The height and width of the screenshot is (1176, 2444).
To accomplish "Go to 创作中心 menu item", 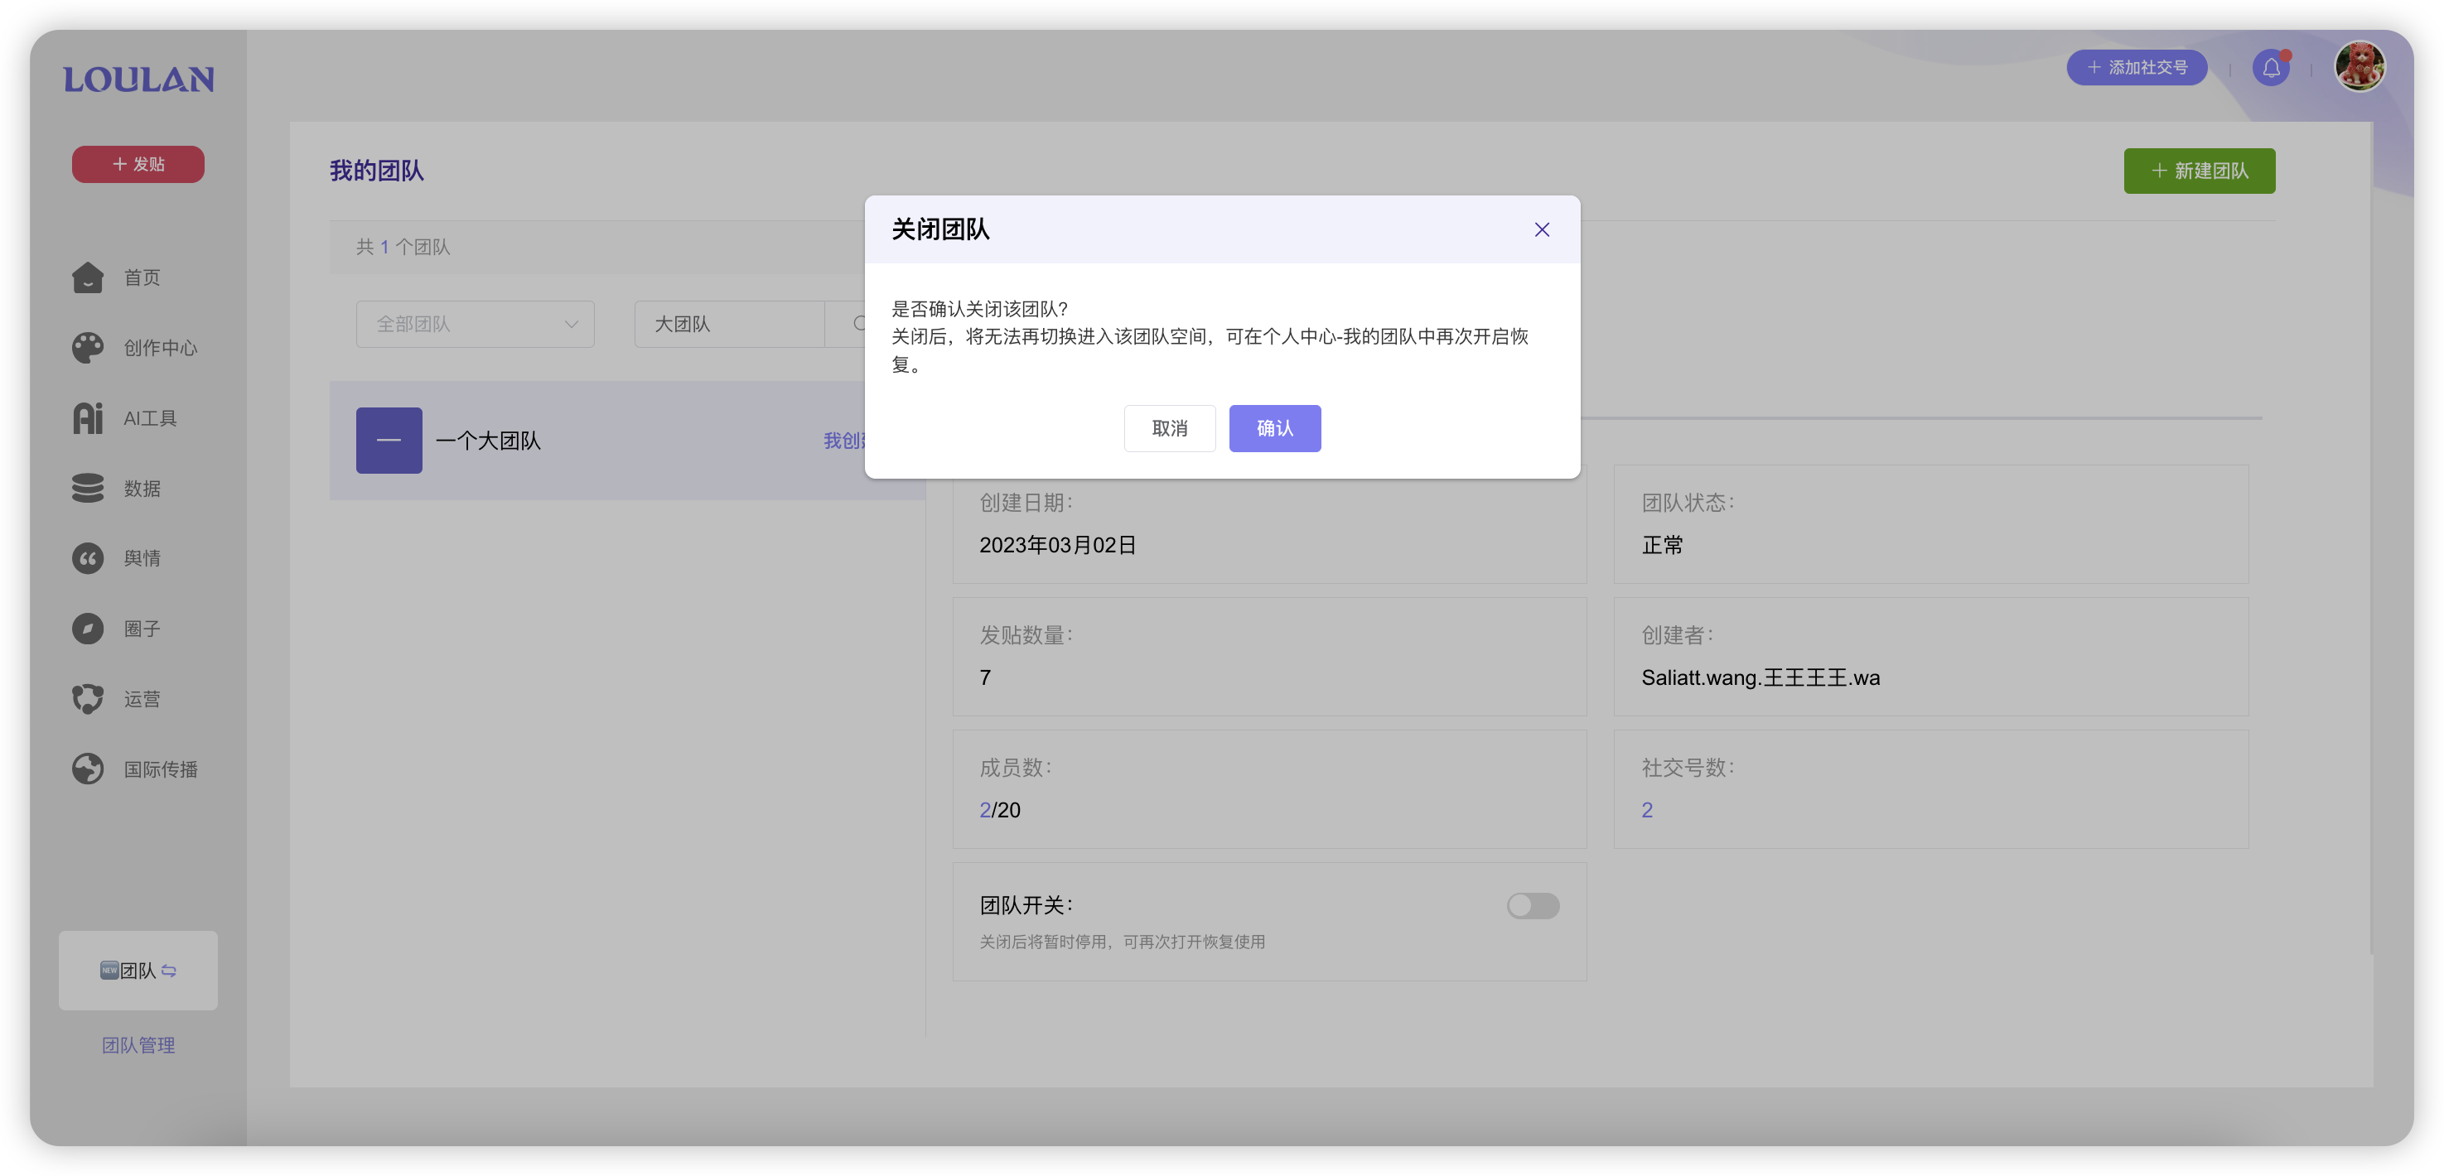I will pyautogui.click(x=161, y=348).
